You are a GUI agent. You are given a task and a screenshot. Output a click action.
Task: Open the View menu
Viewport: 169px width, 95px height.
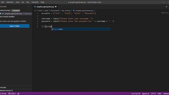click(17, 2)
